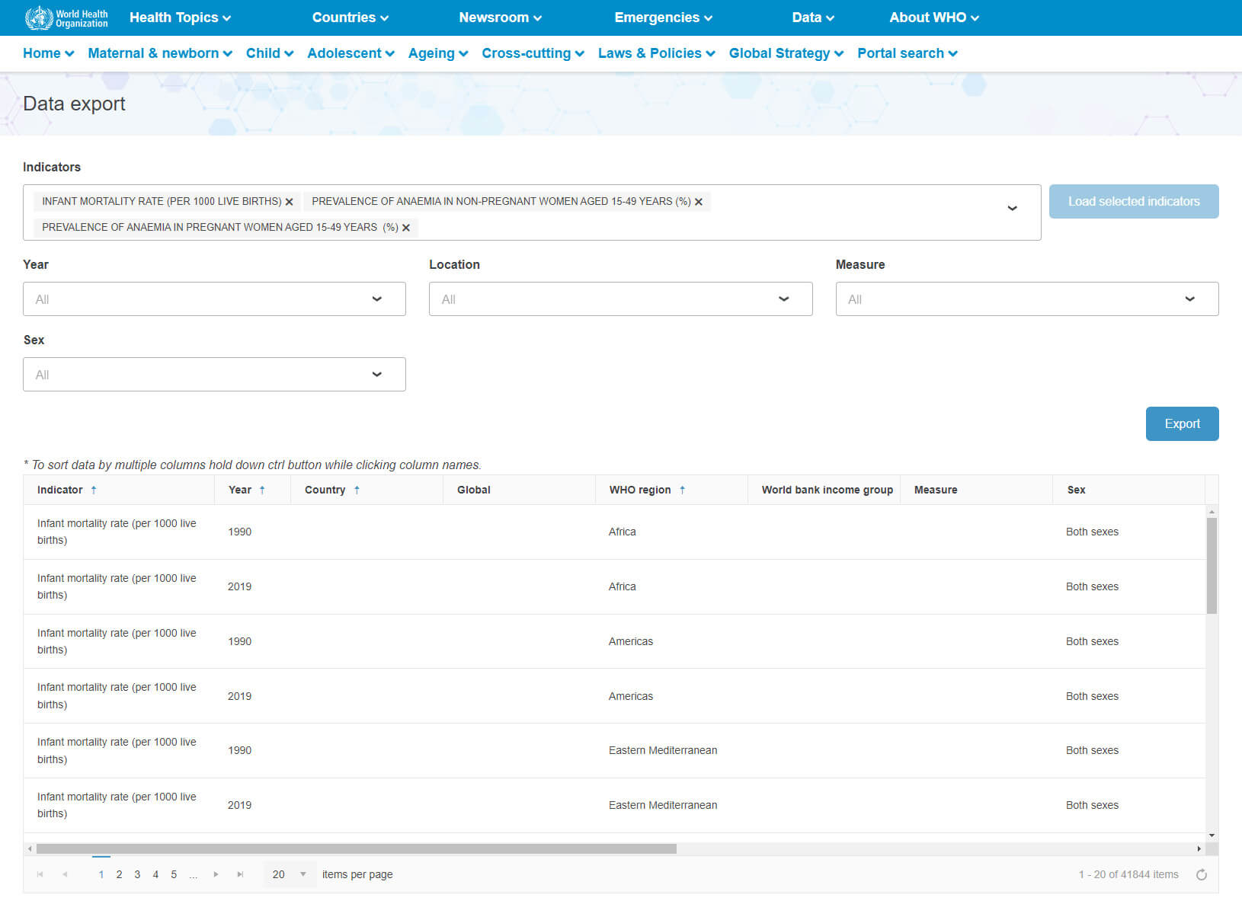Go to page 3
1242x920 pixels.
tap(137, 874)
